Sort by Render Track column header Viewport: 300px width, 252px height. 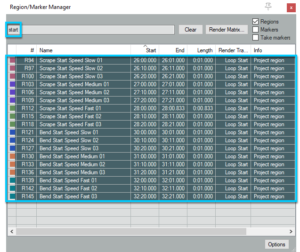tap(233, 50)
